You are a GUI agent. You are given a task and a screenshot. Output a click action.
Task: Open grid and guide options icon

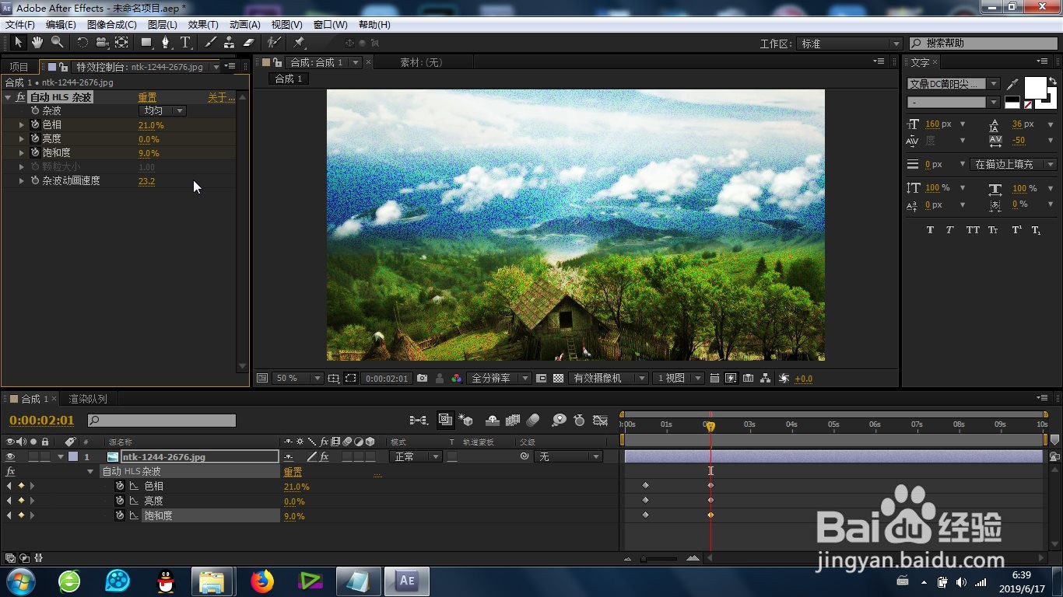[x=333, y=378]
